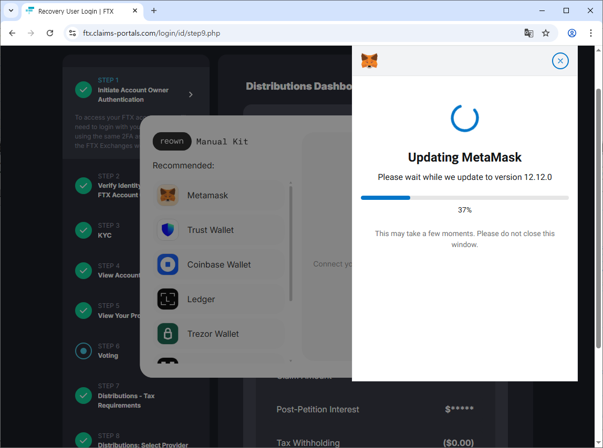Click the MetaMask update progress bar
The width and height of the screenshot is (603, 448).
click(464, 197)
